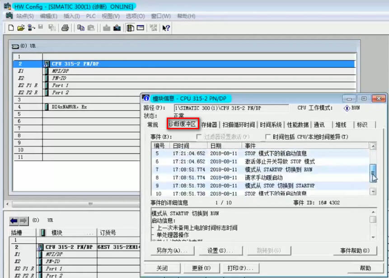Click the Copy toolbar icon
This screenshot has width=389, height=278.
tap(80, 28)
